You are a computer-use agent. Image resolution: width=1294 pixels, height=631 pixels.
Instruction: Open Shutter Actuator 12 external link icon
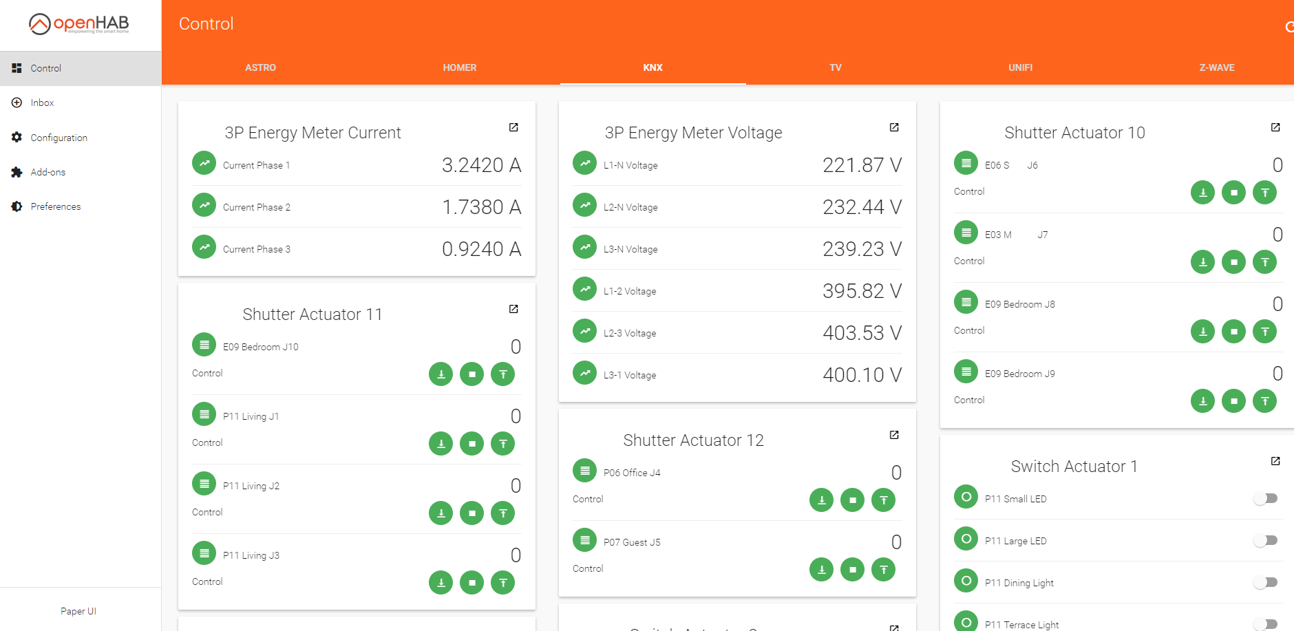(x=894, y=435)
